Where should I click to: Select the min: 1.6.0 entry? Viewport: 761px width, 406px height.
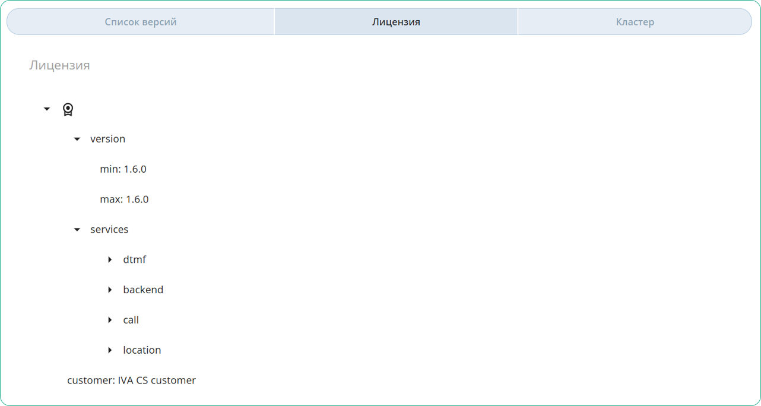pyautogui.click(x=123, y=169)
